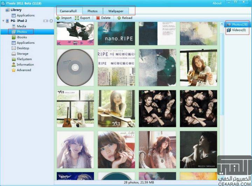Select the PG-iPad-2 device icon

pos(7,21)
